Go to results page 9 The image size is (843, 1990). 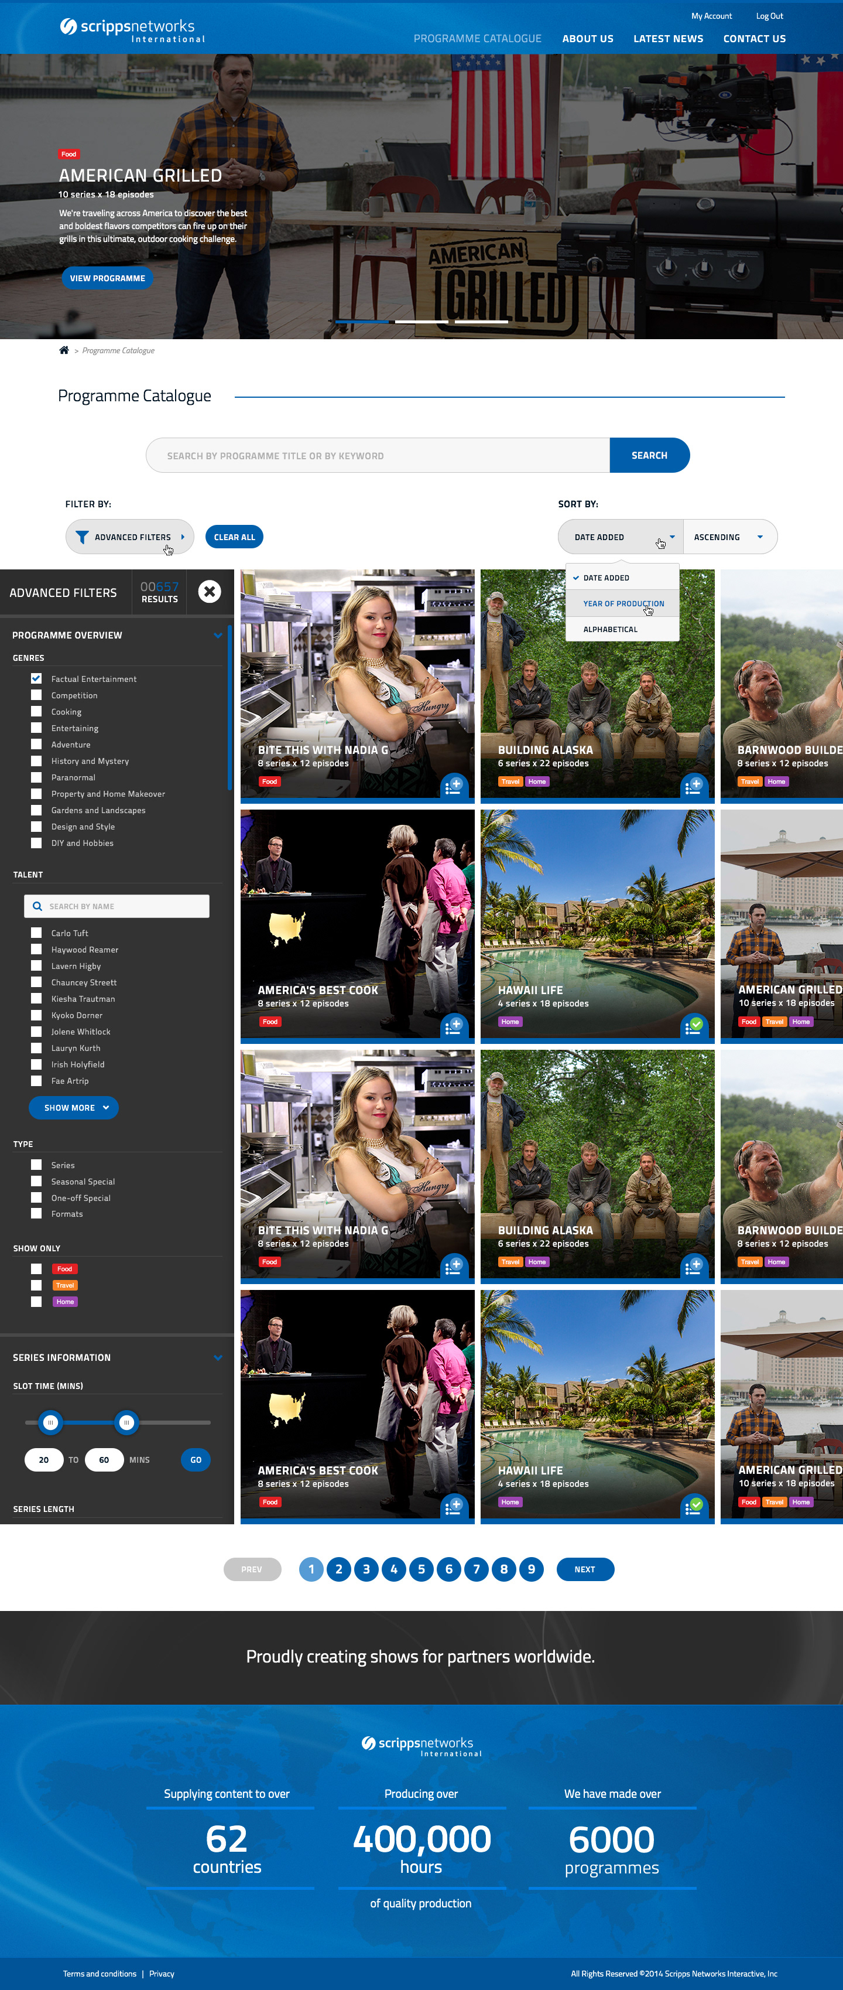[531, 1569]
